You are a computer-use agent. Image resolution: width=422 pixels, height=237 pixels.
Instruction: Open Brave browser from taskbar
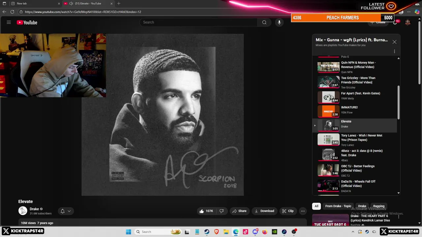(x=216, y=232)
